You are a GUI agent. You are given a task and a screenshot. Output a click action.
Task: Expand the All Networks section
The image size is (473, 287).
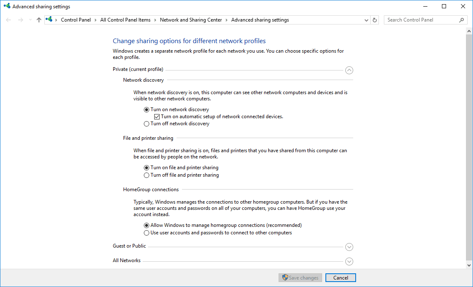coord(349,262)
